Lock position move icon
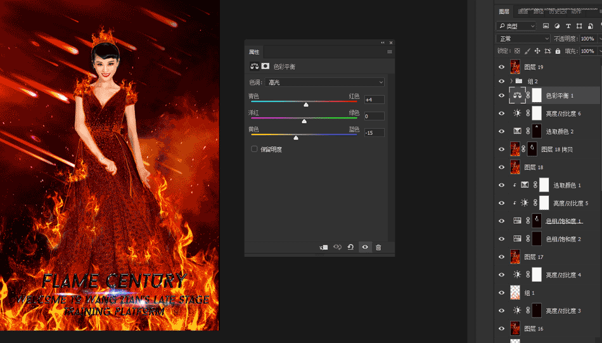Image resolution: width=602 pixels, height=343 pixels. pos(537,51)
